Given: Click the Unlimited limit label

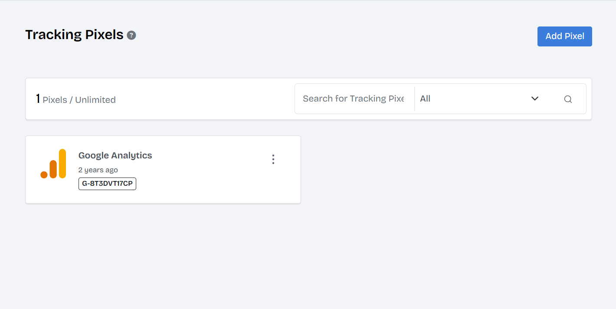Looking at the screenshot, I should (95, 100).
